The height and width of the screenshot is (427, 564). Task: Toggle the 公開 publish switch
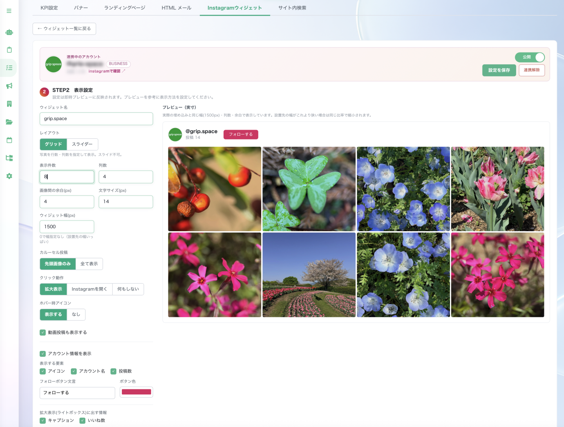tap(530, 57)
